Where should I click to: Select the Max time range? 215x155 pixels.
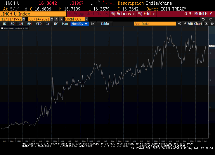(65, 24)
